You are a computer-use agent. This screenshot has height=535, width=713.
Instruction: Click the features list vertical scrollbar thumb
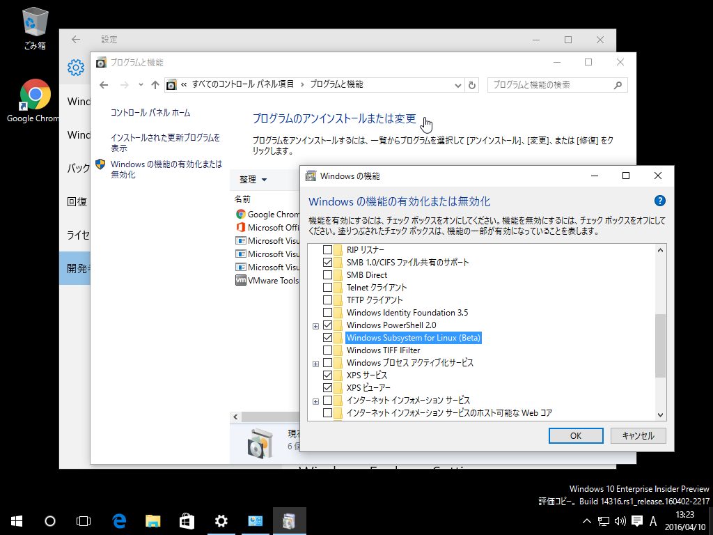tap(660, 346)
